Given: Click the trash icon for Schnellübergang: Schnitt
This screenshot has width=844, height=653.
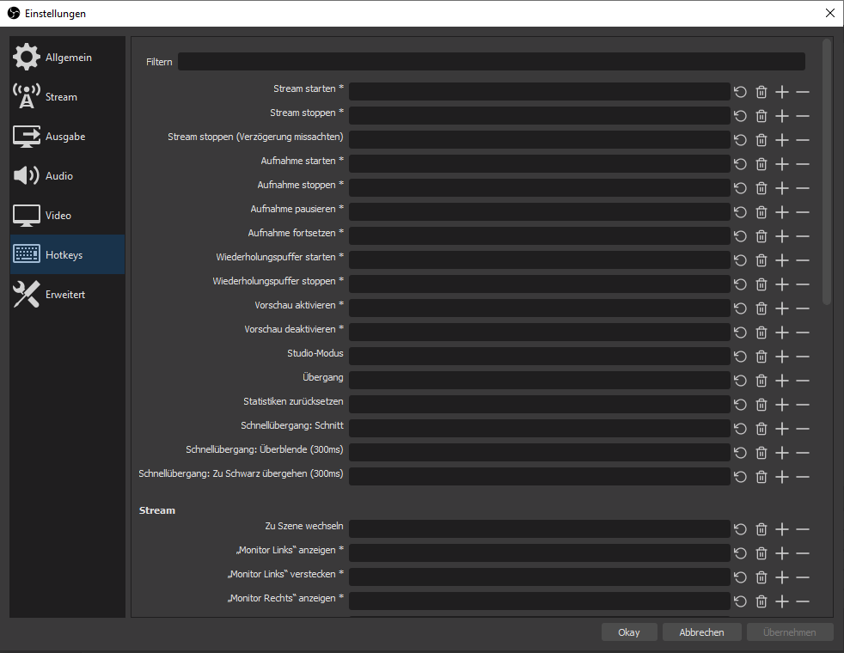Looking at the screenshot, I should tap(761, 429).
